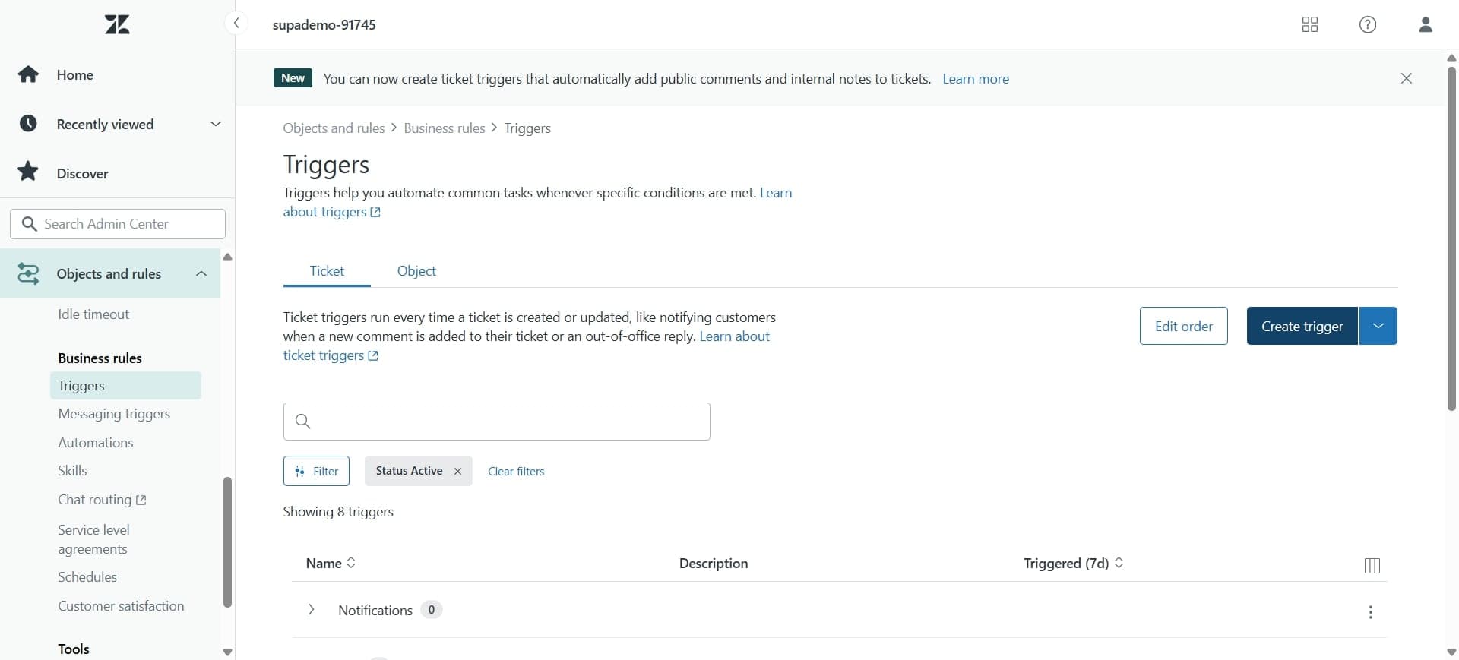This screenshot has height=660, width=1459.
Task: Remove the Status Active filter chip
Action: (x=457, y=471)
